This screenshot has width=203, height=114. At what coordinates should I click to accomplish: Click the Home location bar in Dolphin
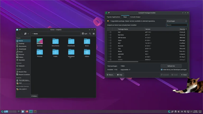[56, 34]
